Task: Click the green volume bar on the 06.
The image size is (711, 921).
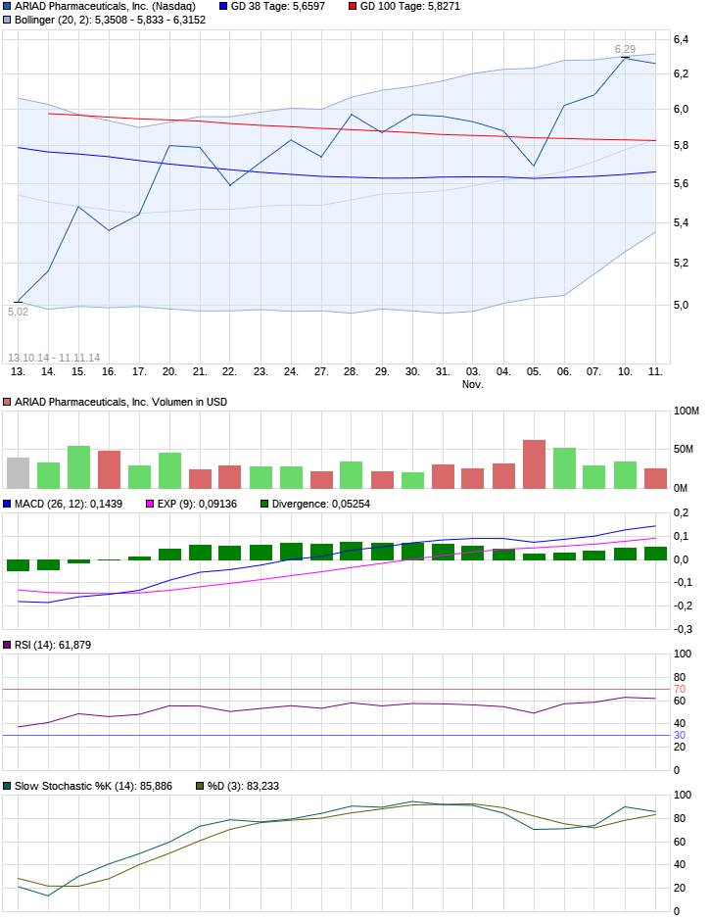Action: pos(564,468)
